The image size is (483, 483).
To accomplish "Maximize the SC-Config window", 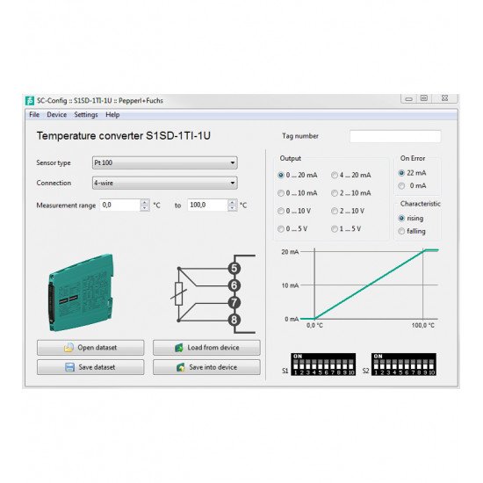I will coord(424,98).
